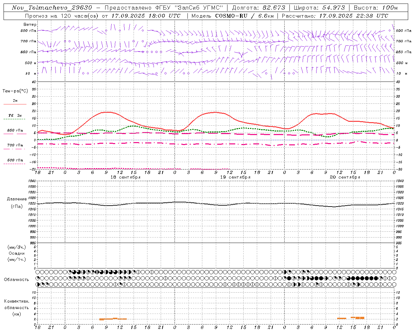Click the dash-dot line sample under "700 гПа" legend

click(x=15, y=149)
